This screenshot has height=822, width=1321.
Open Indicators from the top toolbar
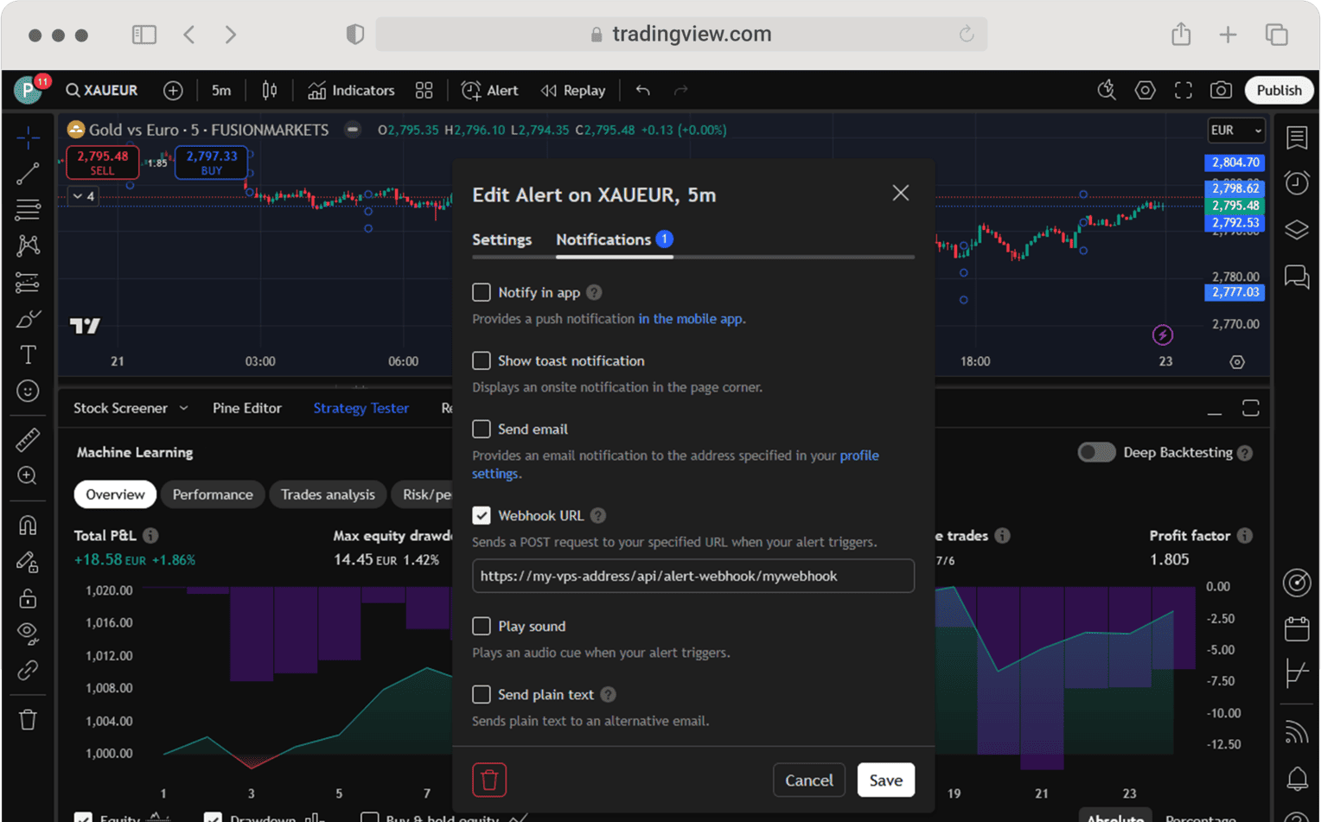350,90
